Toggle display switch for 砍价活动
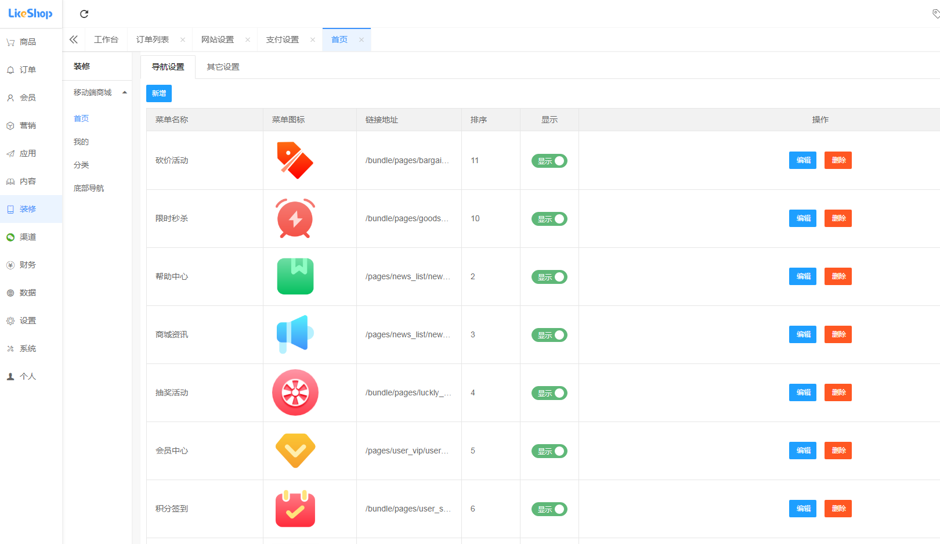940x544 pixels. click(549, 161)
